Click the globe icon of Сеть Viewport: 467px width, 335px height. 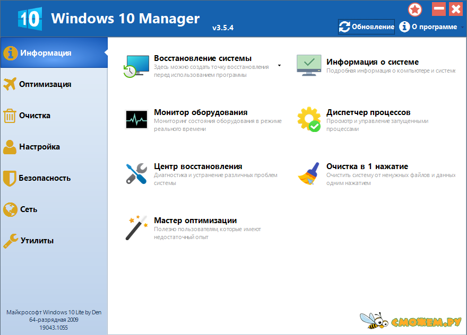coord(11,209)
